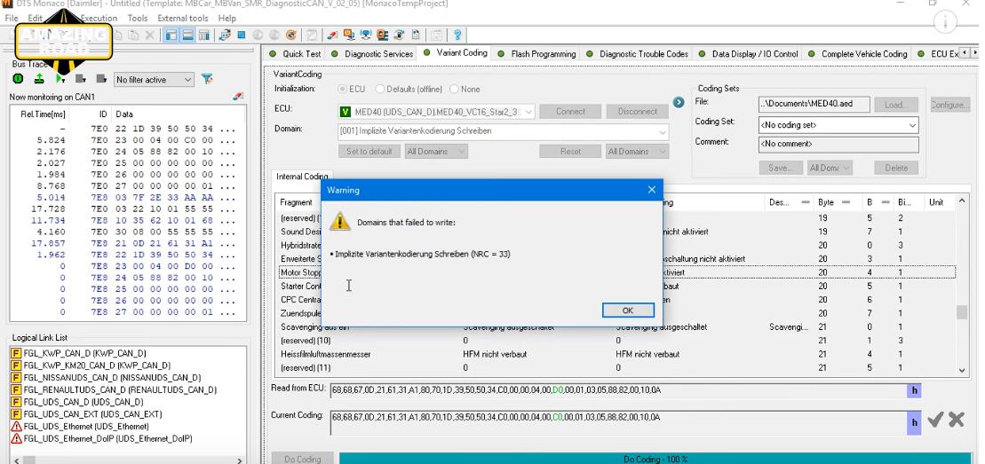Open help via the question mark icon
Screen dimensions: 985x464
(x=457, y=35)
